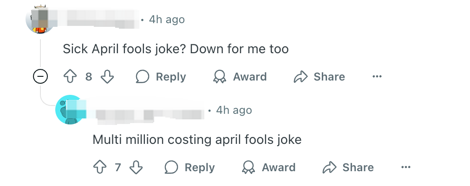Downvote the "Multi million costing" reply
This screenshot has width=470, height=186.
[136, 167]
